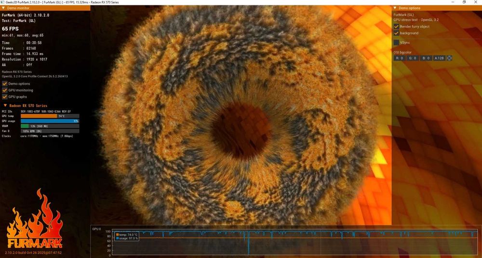Click the Demo options title bar

(x=437, y=8)
